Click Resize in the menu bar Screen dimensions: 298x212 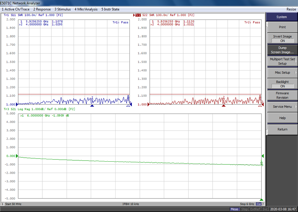[291, 9]
